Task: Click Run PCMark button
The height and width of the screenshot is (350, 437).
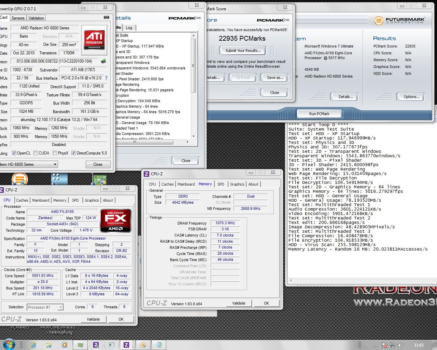Action: (x=320, y=114)
